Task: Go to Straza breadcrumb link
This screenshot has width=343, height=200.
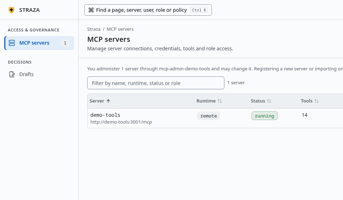Action: pos(94,29)
